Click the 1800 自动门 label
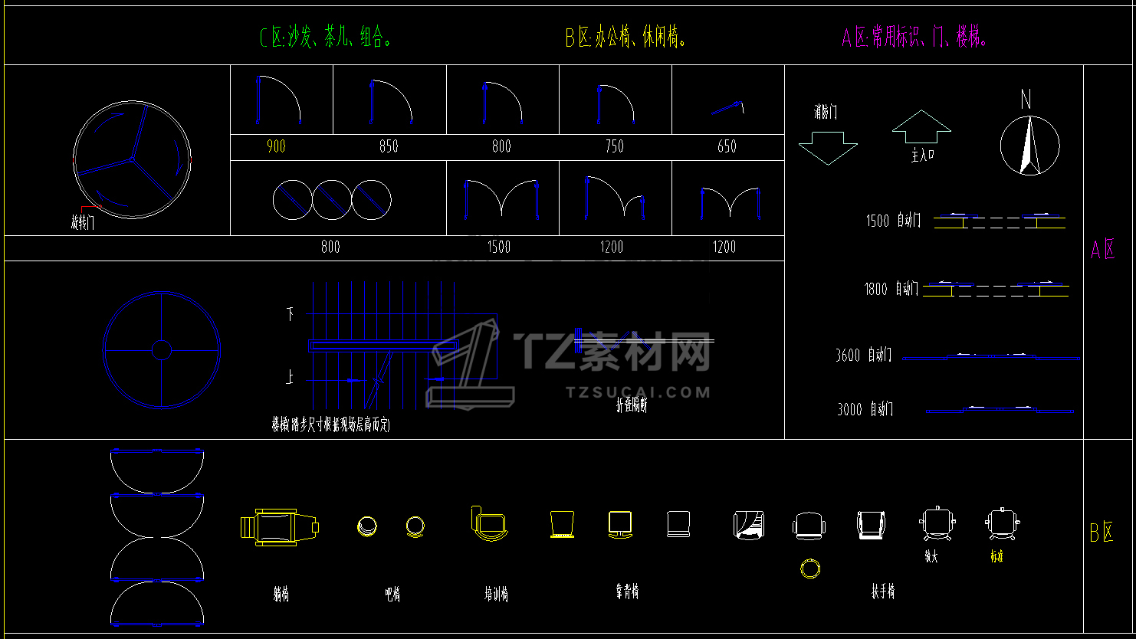This screenshot has width=1136, height=639. click(x=891, y=290)
